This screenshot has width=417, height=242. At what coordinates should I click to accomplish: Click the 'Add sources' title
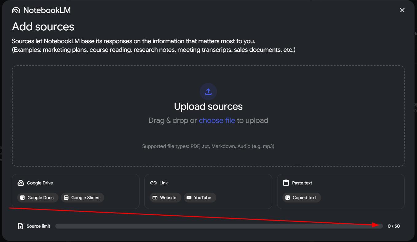pyautogui.click(x=43, y=27)
